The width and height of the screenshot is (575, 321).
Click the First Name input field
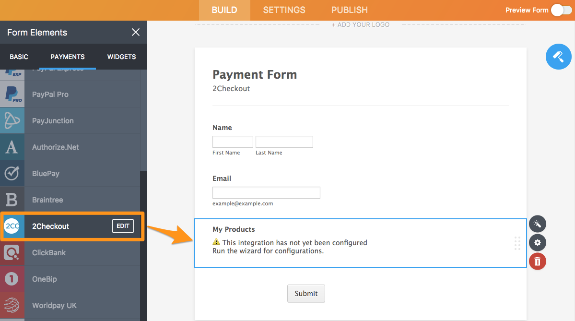[233, 142]
